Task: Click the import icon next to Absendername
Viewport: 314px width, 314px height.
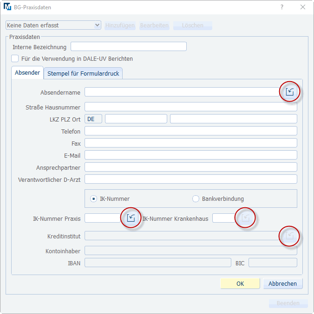Action: [290, 92]
